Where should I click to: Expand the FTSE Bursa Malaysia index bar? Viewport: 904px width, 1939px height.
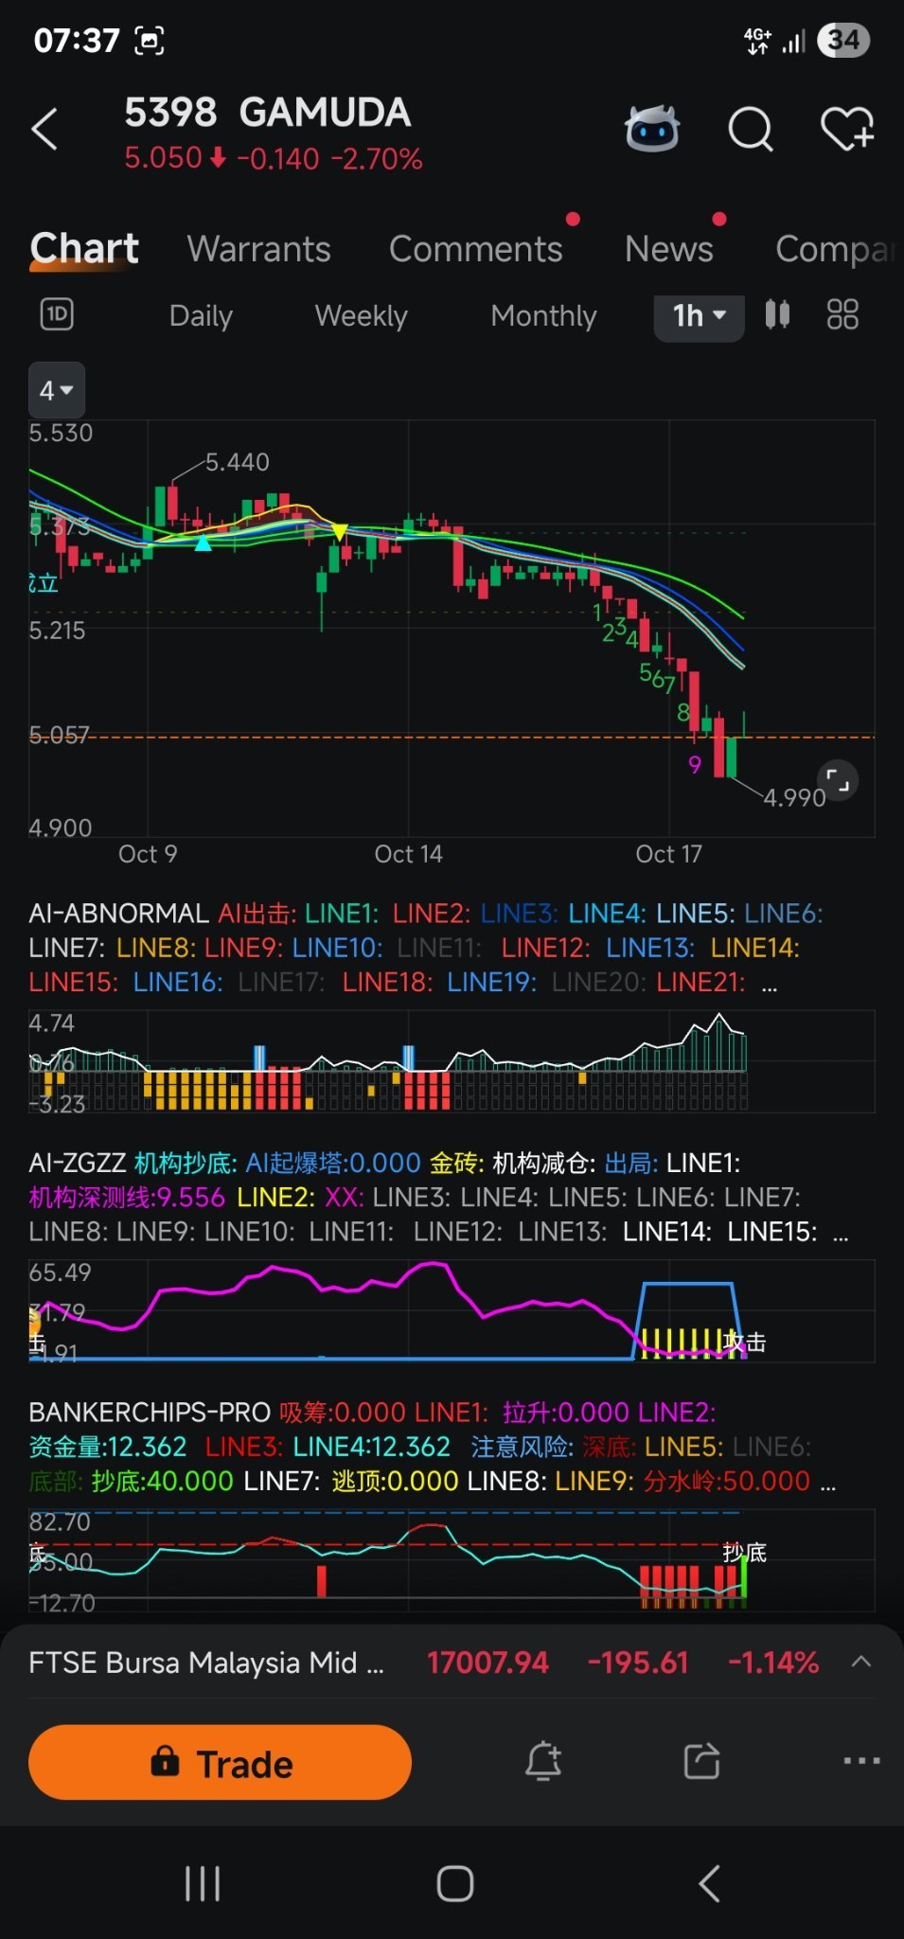point(860,1662)
